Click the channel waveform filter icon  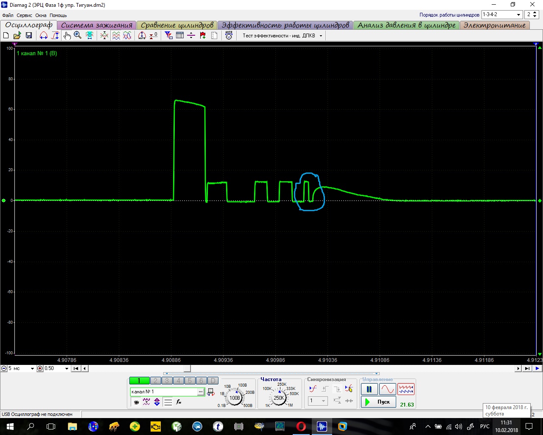click(x=147, y=402)
